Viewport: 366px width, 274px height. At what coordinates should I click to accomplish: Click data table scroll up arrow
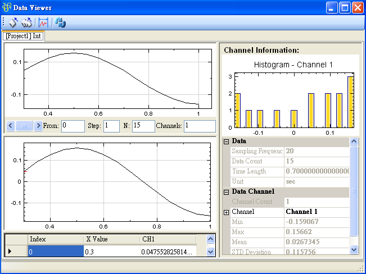[210, 239]
